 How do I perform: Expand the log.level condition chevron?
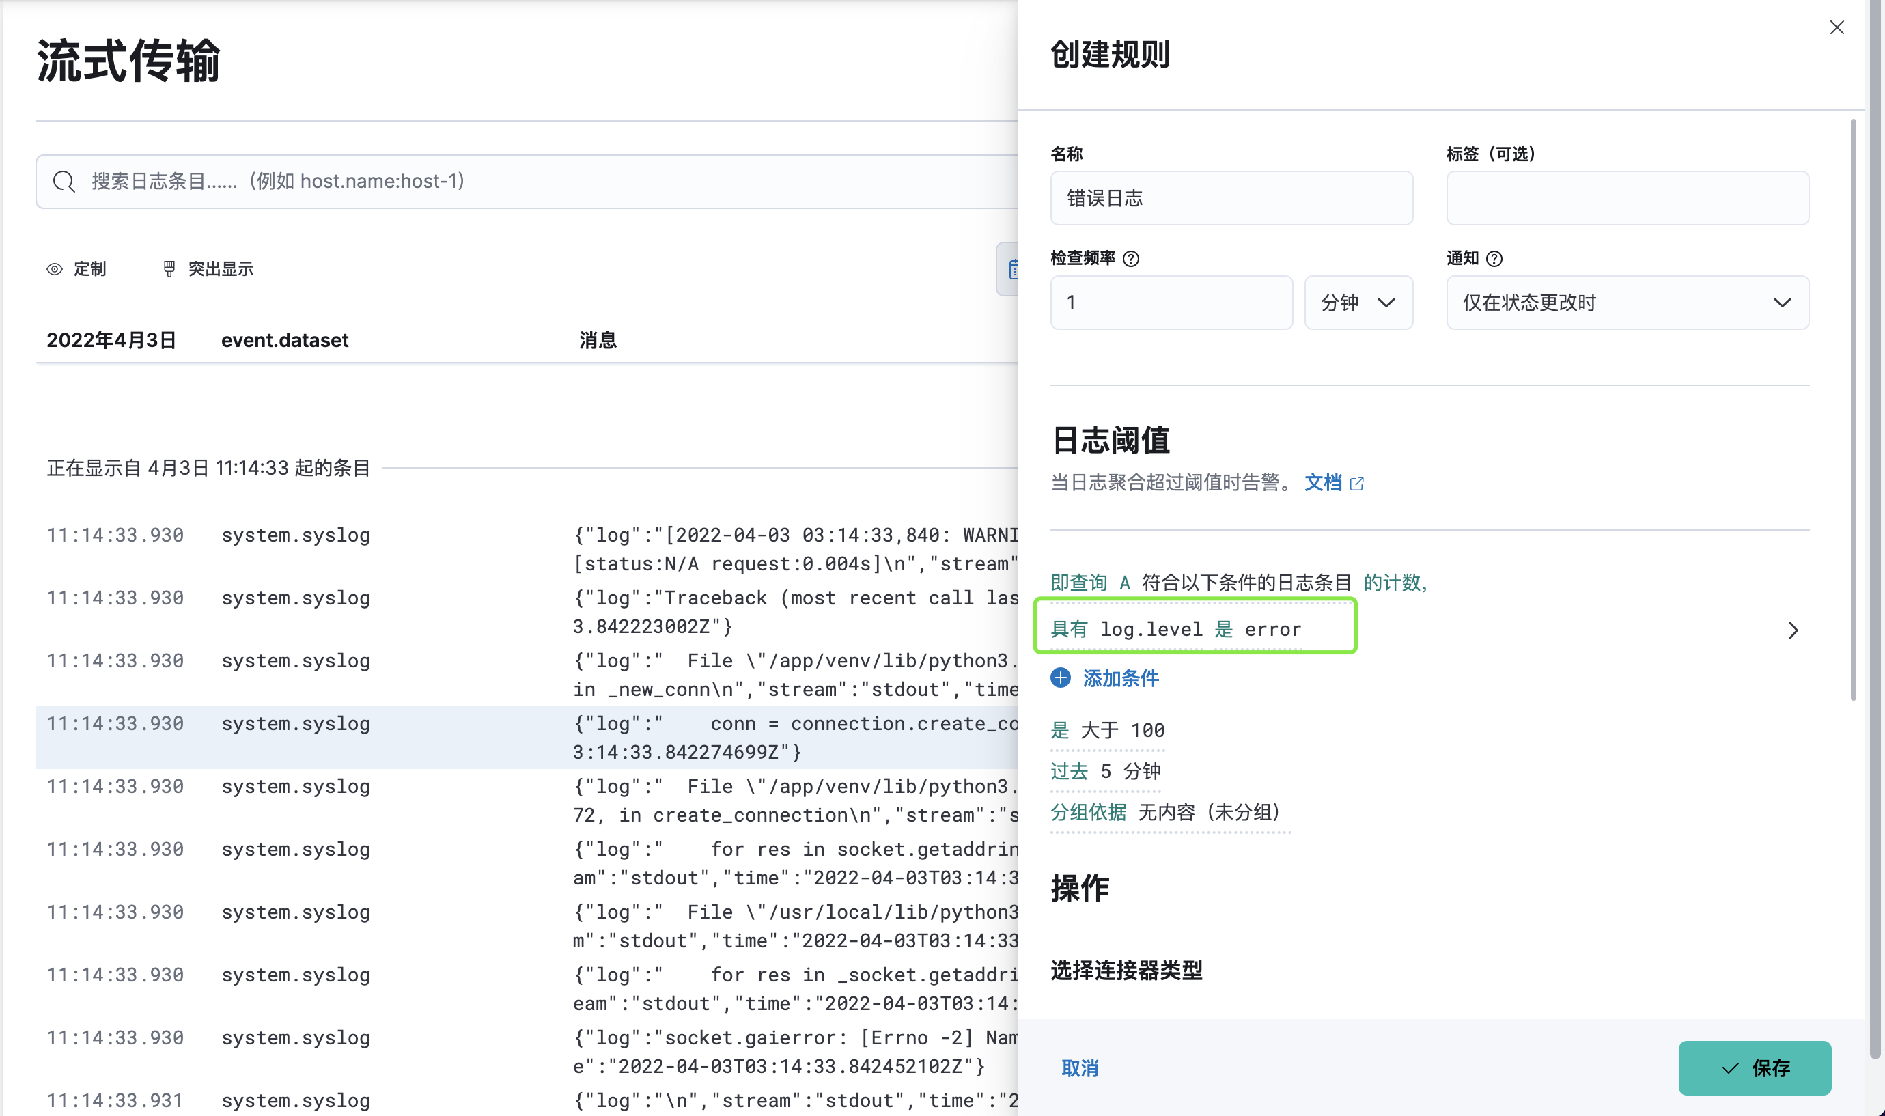click(x=1793, y=630)
